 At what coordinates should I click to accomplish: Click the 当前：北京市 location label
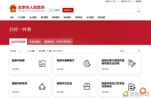(54, 10)
